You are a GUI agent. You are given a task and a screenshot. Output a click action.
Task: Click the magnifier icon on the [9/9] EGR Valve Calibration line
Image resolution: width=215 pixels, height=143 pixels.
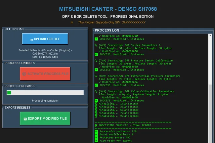(x=96, y=91)
